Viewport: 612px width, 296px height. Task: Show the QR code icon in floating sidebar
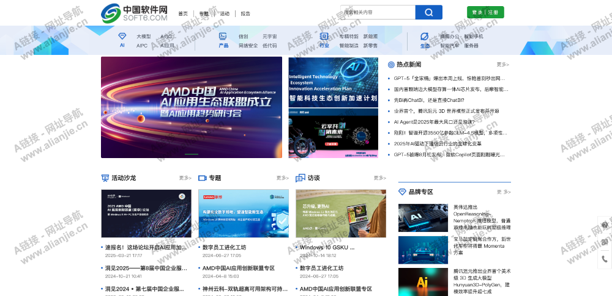coord(605,242)
